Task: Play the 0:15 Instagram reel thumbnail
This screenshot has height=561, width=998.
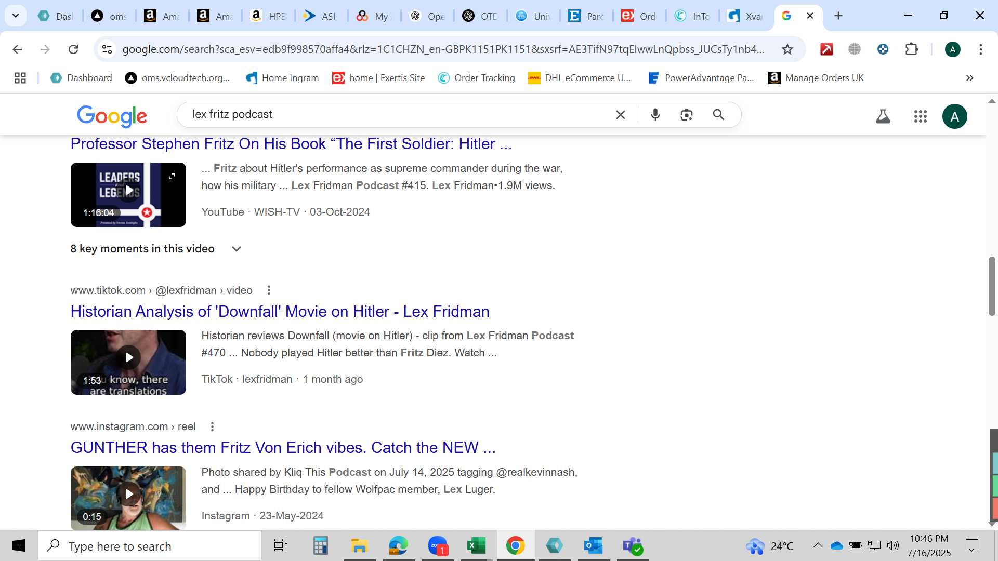Action: pos(128,498)
